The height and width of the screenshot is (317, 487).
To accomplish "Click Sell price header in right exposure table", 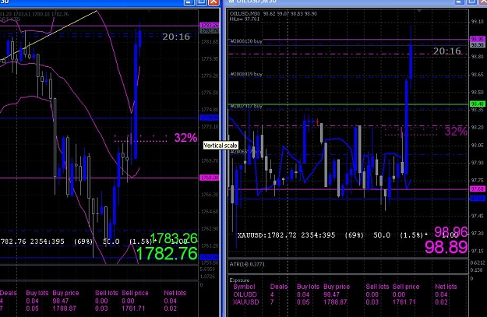I will click(x=406, y=287).
